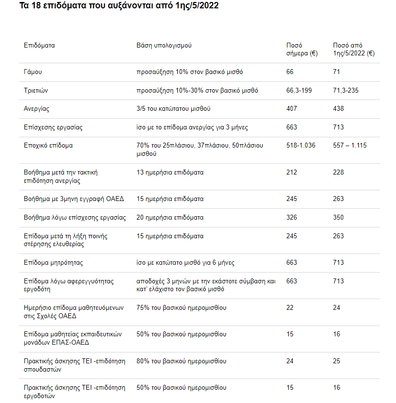The width and height of the screenshot is (396, 403).
Task: Select Βοήθημα λόγω επίσχεσης εργασίας cell
Action: [75, 218]
